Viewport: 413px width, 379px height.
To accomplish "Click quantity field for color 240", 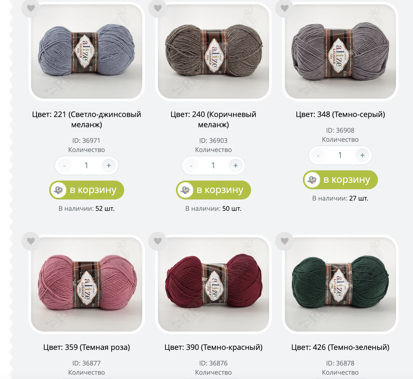I will click(213, 166).
